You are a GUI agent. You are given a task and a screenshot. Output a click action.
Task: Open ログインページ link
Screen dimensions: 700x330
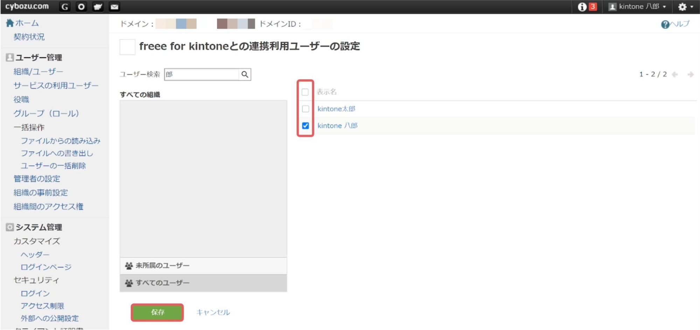click(x=46, y=267)
